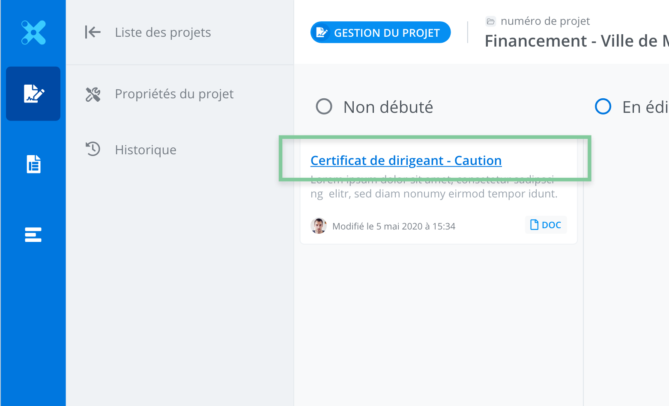Click the user avatar on the document card
This screenshot has width=669, height=406.
click(319, 226)
